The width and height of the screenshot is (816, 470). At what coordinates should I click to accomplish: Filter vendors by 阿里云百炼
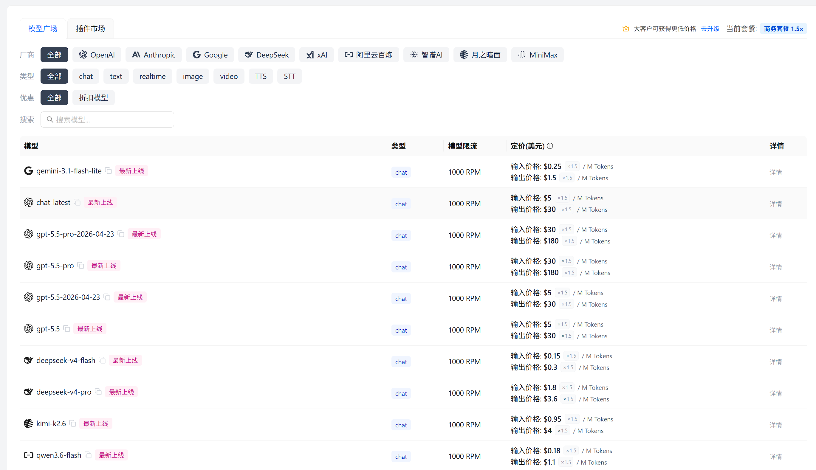point(368,55)
